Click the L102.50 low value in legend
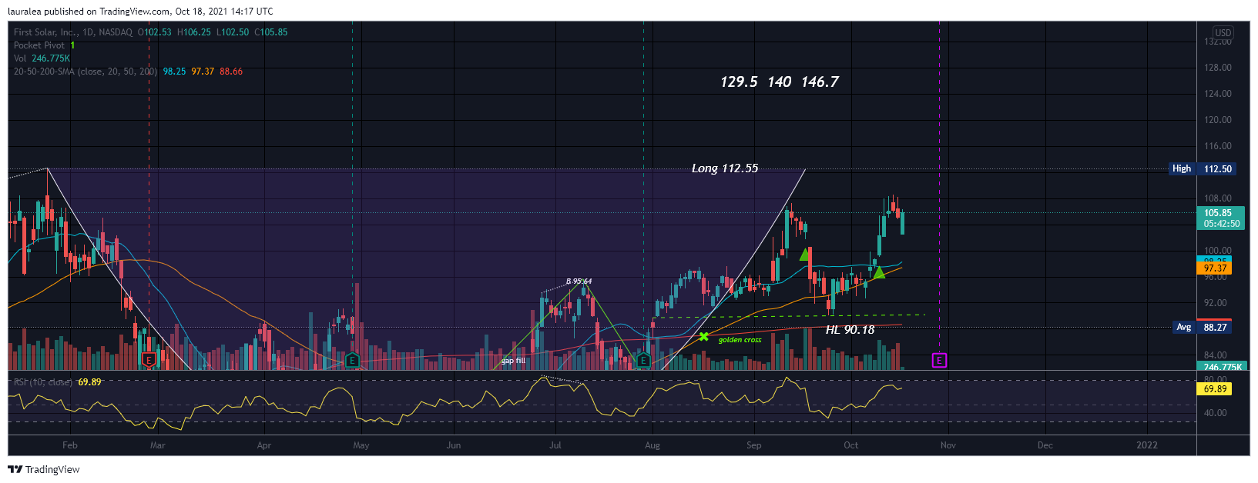 tap(233, 32)
